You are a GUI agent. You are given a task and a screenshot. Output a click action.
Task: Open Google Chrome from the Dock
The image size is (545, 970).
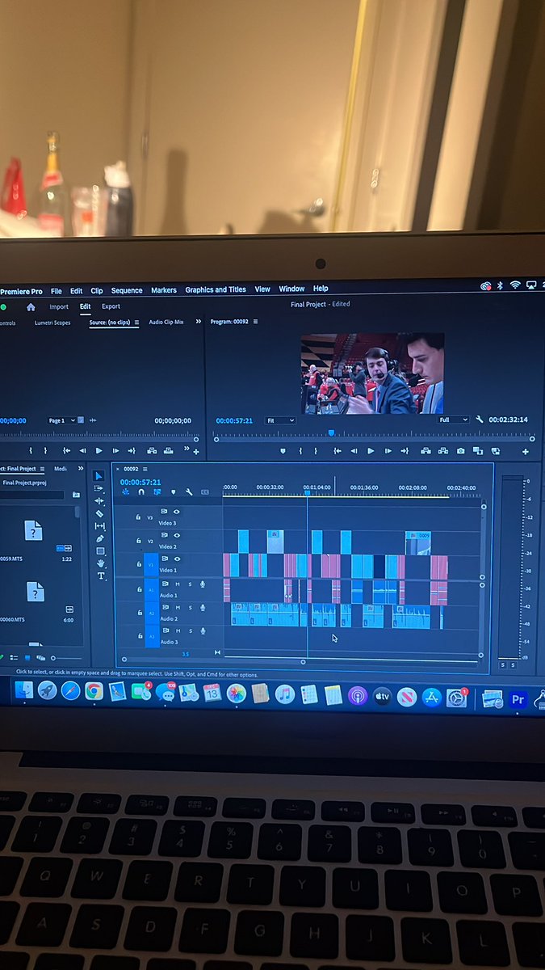click(x=94, y=691)
